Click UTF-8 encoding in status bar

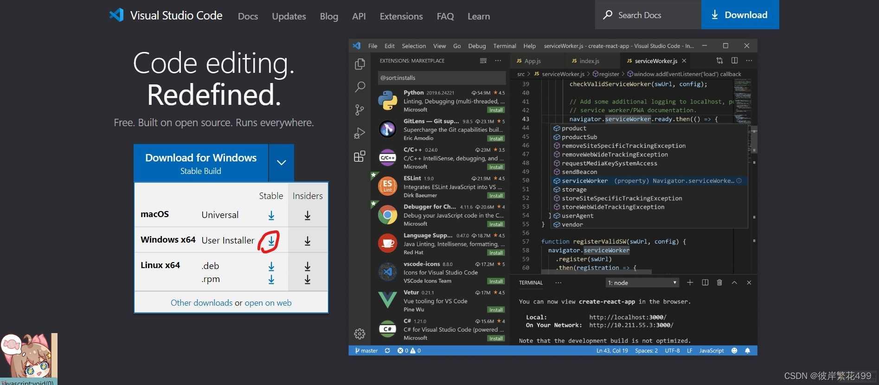pos(672,351)
